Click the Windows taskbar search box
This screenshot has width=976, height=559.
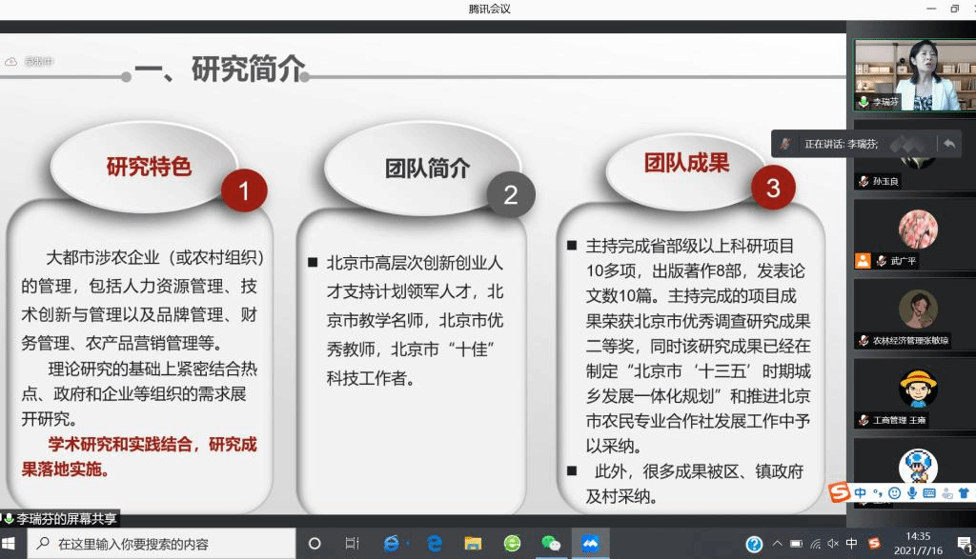[162, 544]
